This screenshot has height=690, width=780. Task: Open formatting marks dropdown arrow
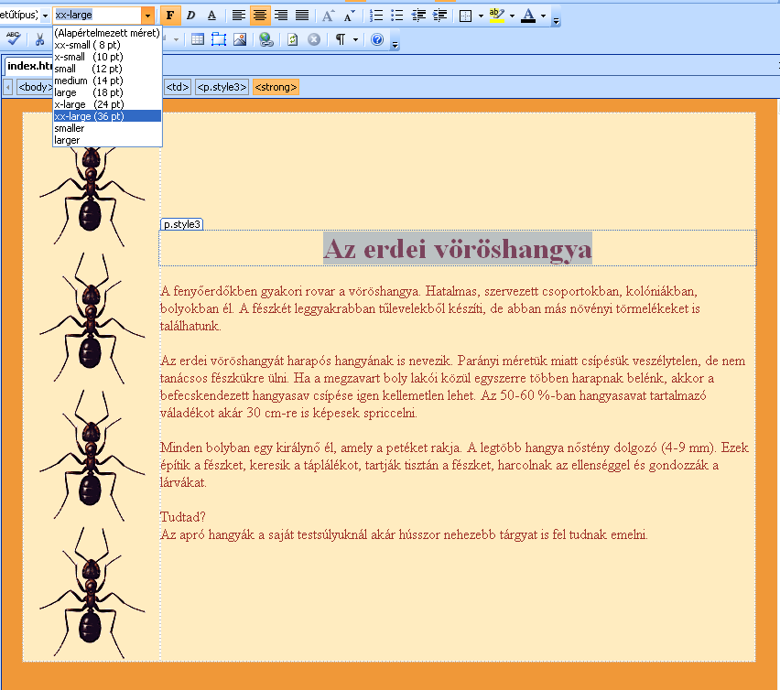355,39
